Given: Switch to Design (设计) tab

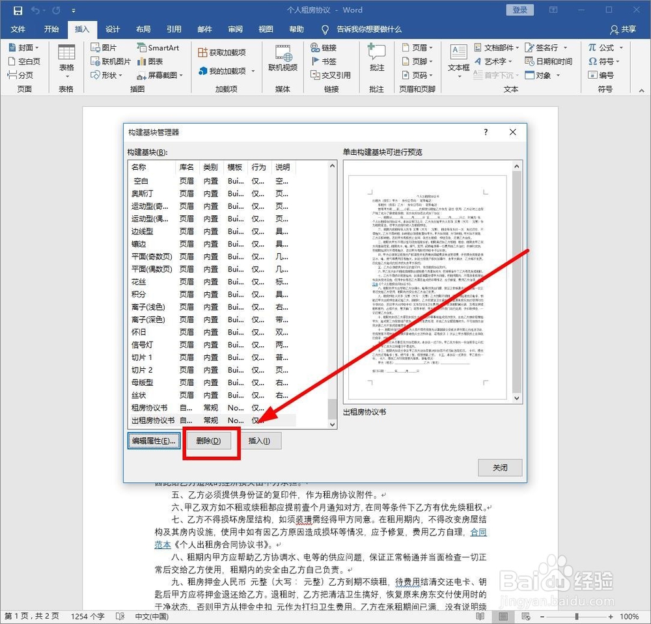Looking at the screenshot, I should [x=113, y=29].
